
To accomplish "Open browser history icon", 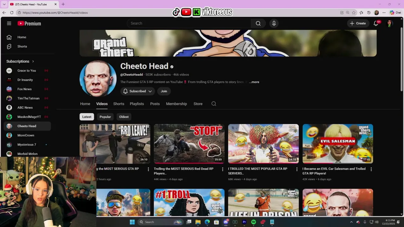I will click(x=369, y=13).
